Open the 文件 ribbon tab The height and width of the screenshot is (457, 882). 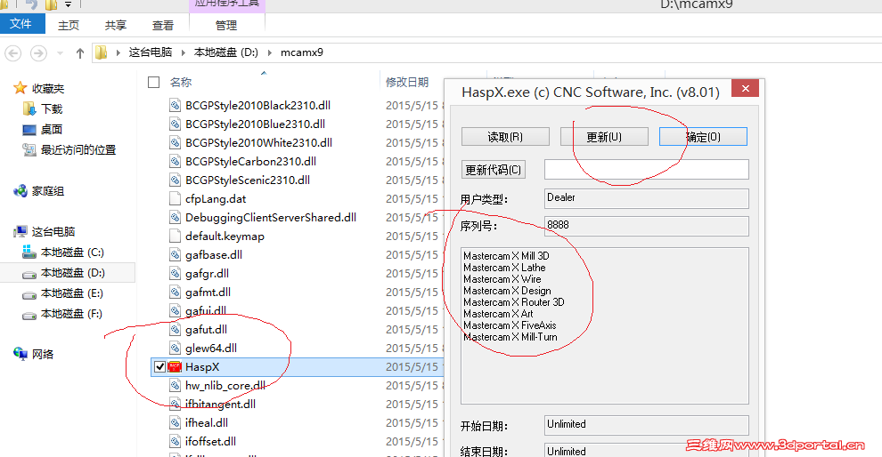pyautogui.click(x=20, y=24)
